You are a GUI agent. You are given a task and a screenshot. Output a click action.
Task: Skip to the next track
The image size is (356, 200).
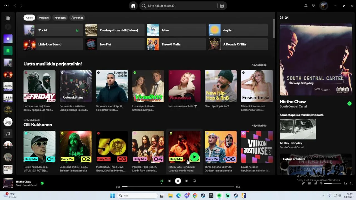[x=187, y=181]
